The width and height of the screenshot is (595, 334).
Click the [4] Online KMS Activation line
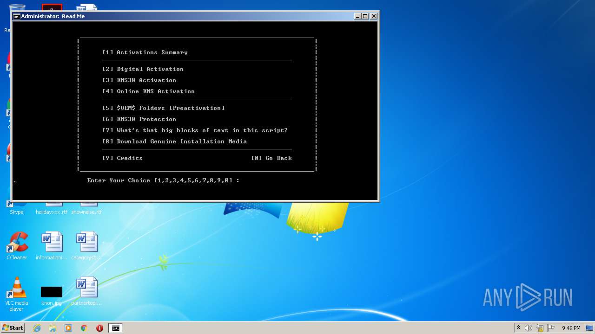[149, 91]
